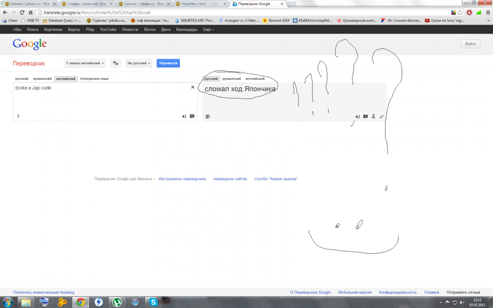This screenshot has height=308, width=493.
Task: Open 'О Переводчике Google' footer link
Action: click(310, 292)
